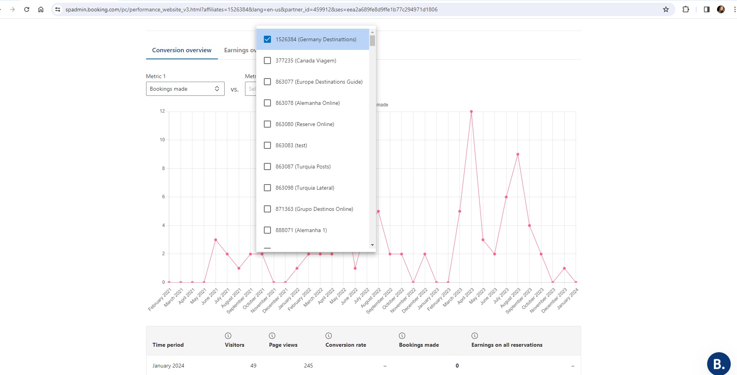Select the 863077 (Europe Destinations Guide) label
This screenshot has width=737, height=375.
tap(319, 82)
